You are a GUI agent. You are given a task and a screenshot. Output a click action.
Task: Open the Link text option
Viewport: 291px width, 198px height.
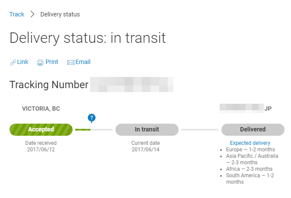point(22,62)
